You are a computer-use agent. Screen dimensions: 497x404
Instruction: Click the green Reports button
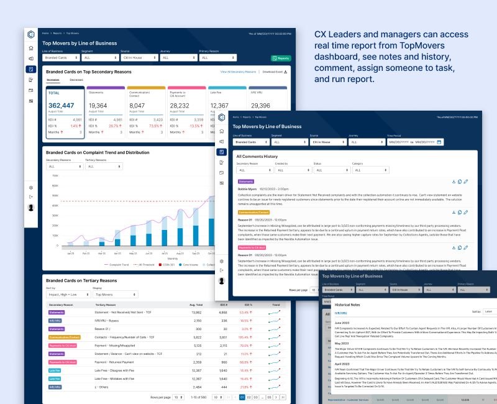281,58
